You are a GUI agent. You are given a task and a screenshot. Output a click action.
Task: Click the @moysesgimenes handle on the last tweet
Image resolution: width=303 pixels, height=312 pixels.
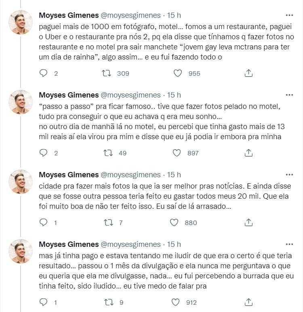pyautogui.click(x=130, y=244)
